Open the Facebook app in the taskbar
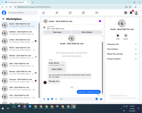Image resolution: width=142 pixels, height=113 pixels. point(30,107)
